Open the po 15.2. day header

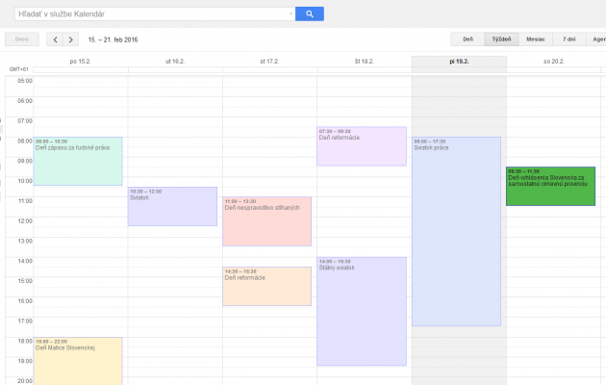coord(80,61)
